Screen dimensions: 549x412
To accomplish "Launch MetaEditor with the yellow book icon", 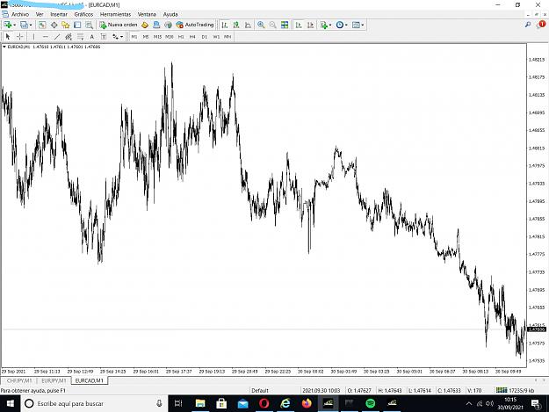I will (x=145, y=25).
